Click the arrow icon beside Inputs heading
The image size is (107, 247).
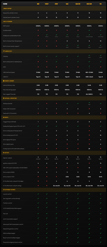click(x=4, y=117)
